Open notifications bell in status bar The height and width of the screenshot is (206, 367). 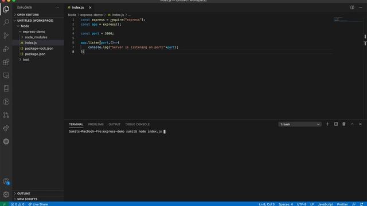coord(362,204)
